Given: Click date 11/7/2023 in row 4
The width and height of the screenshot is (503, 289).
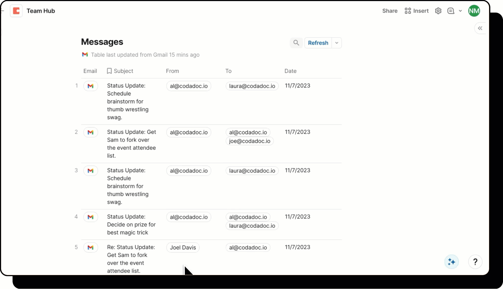Looking at the screenshot, I should pos(297,217).
